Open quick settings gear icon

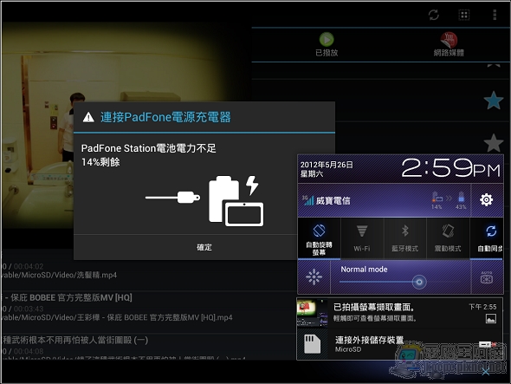(x=486, y=199)
